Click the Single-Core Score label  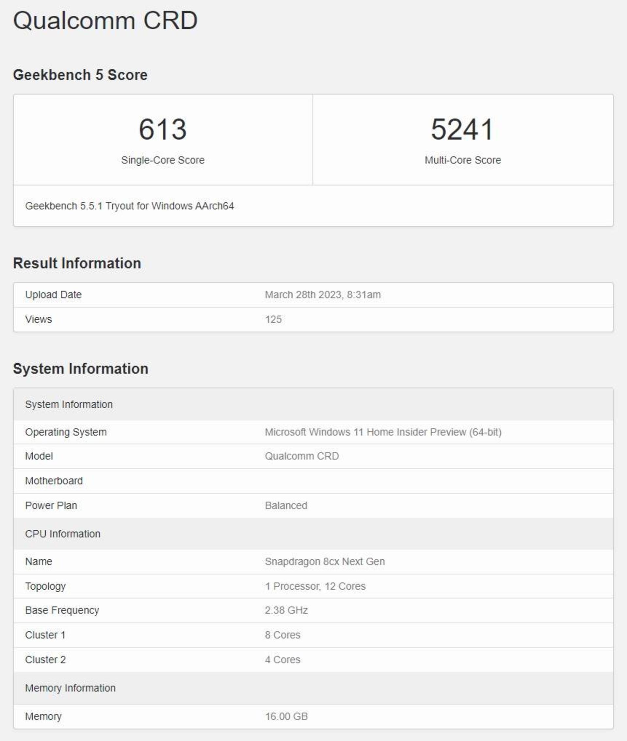pos(163,160)
